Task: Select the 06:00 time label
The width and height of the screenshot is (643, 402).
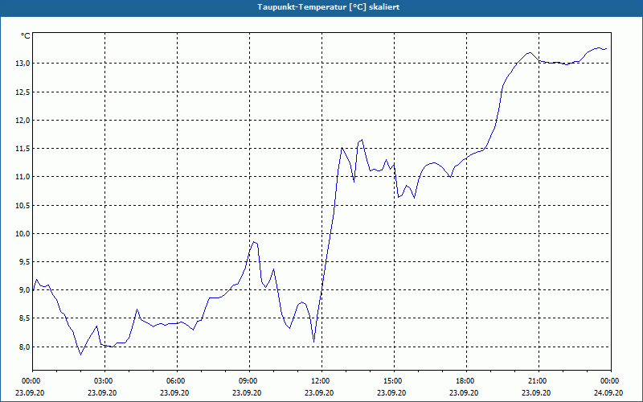Action: click(177, 381)
